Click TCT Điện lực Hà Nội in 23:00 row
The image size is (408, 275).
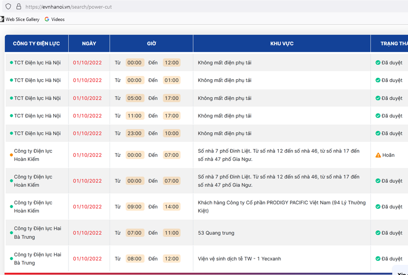click(37, 134)
